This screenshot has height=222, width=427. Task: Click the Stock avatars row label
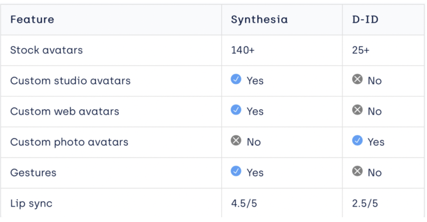(x=46, y=50)
